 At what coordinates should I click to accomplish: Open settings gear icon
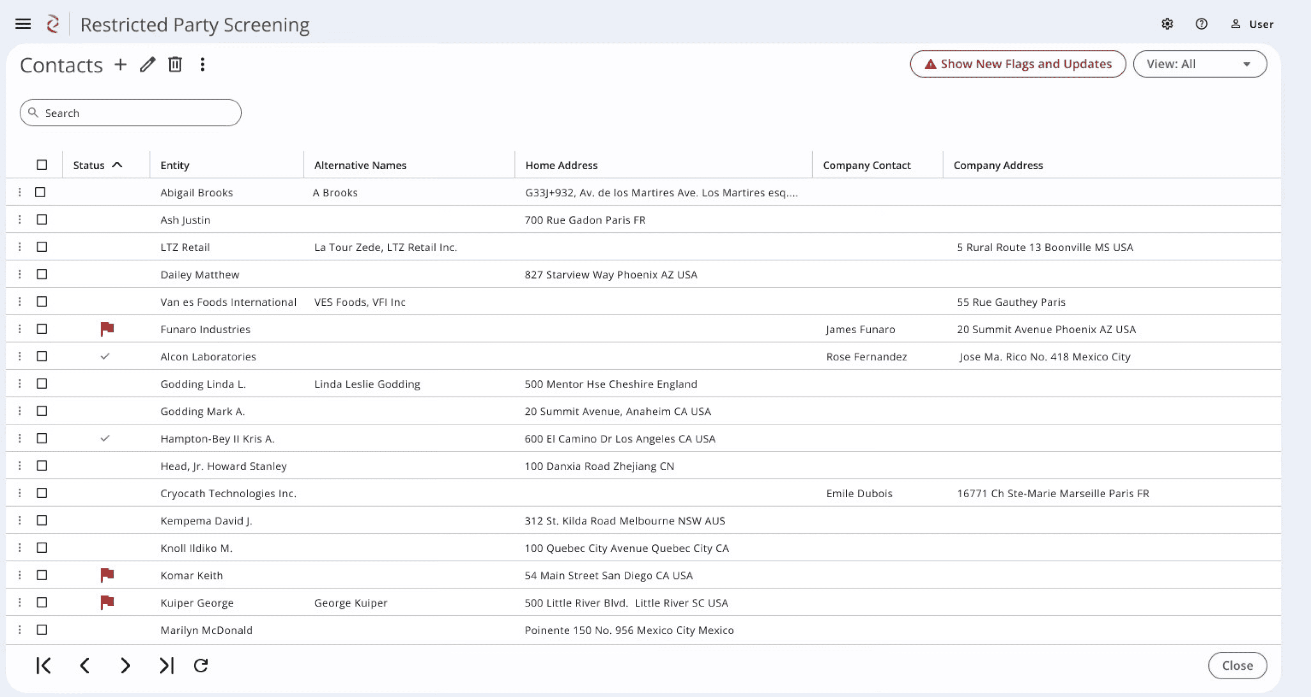pos(1167,24)
